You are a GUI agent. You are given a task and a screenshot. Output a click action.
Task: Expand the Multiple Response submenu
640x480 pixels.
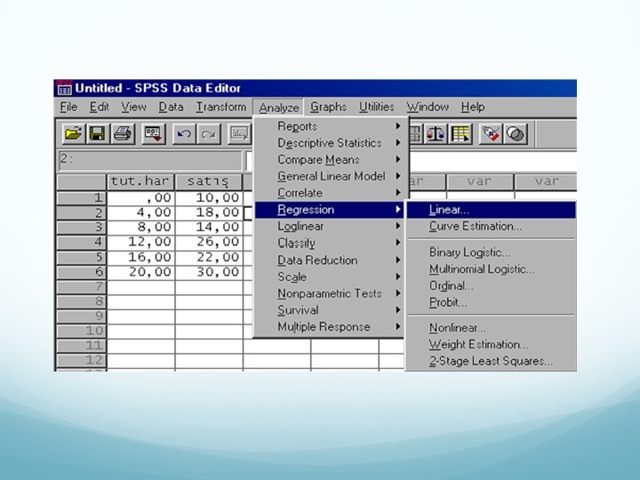click(x=330, y=327)
